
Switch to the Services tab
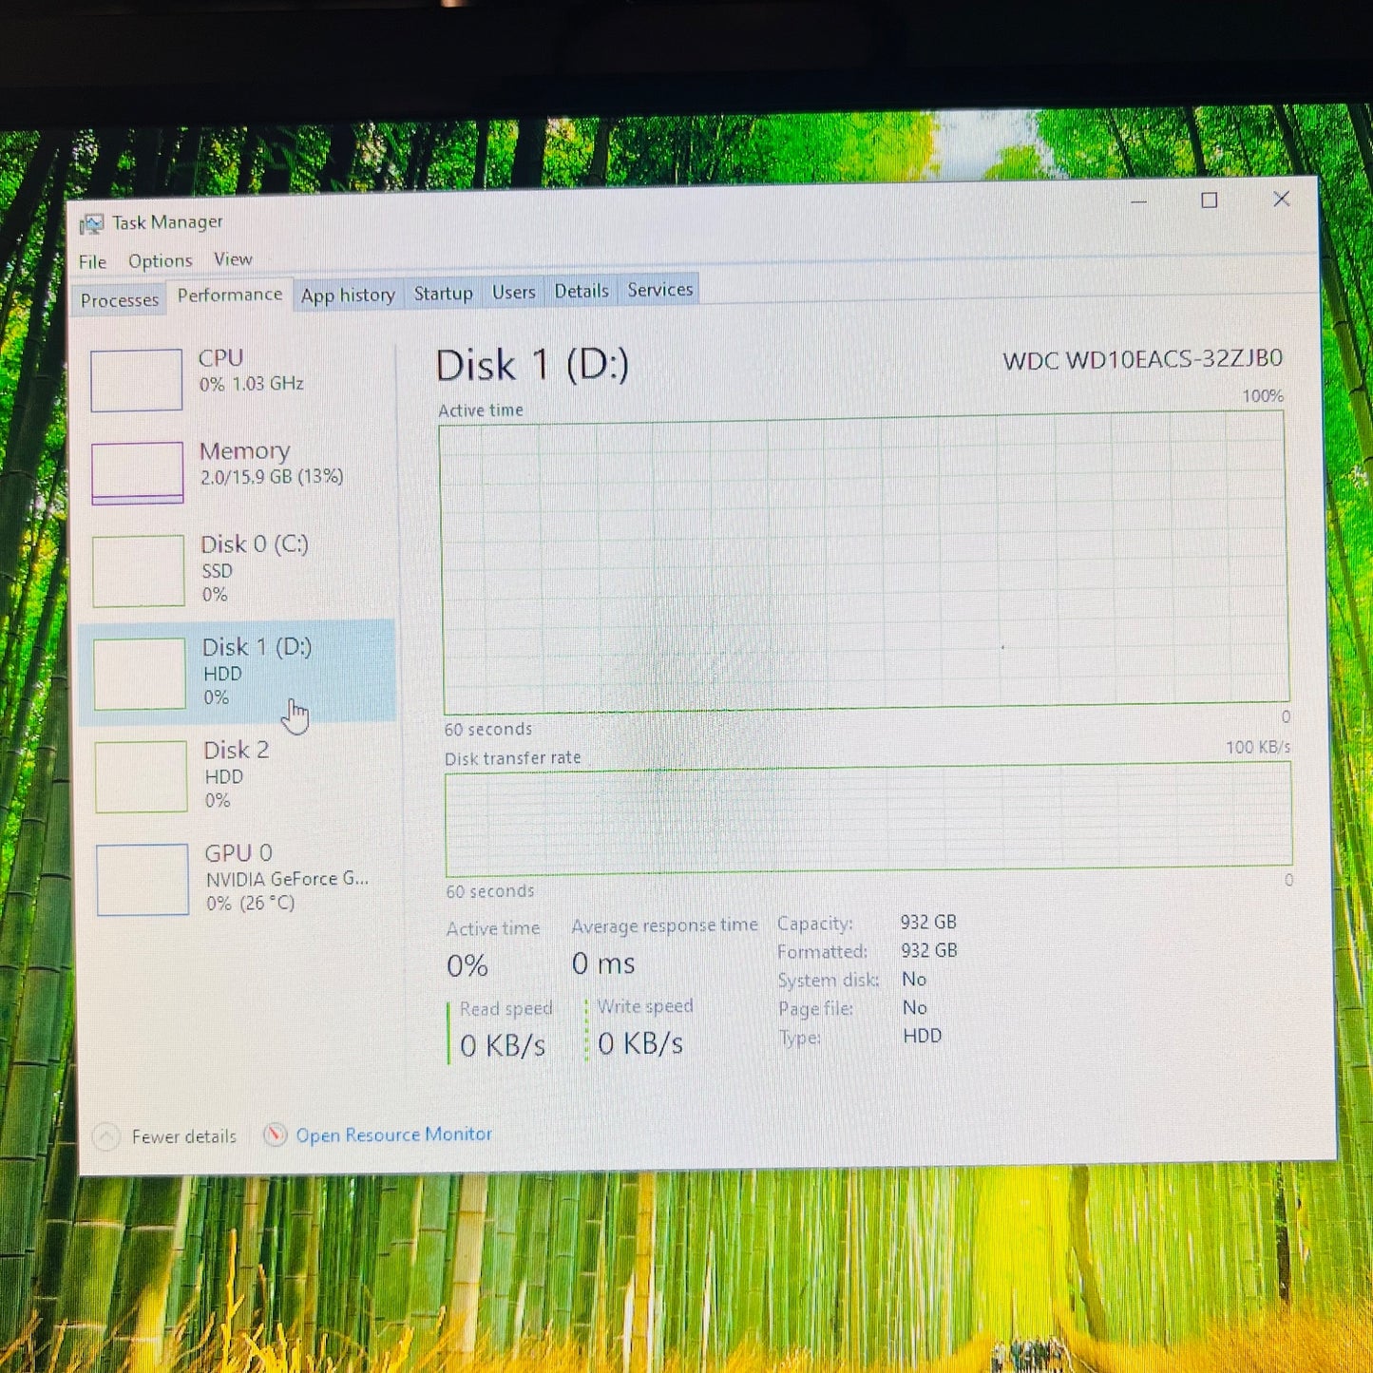pos(659,290)
